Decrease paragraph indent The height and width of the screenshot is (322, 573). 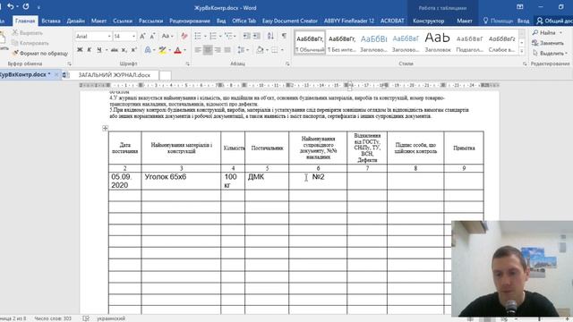tap(247, 36)
